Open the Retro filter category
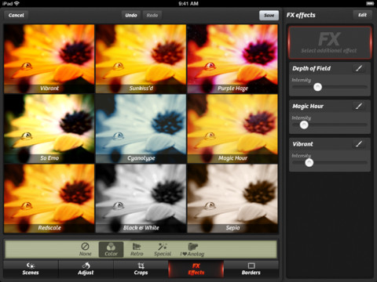377x282 pixels. click(137, 249)
